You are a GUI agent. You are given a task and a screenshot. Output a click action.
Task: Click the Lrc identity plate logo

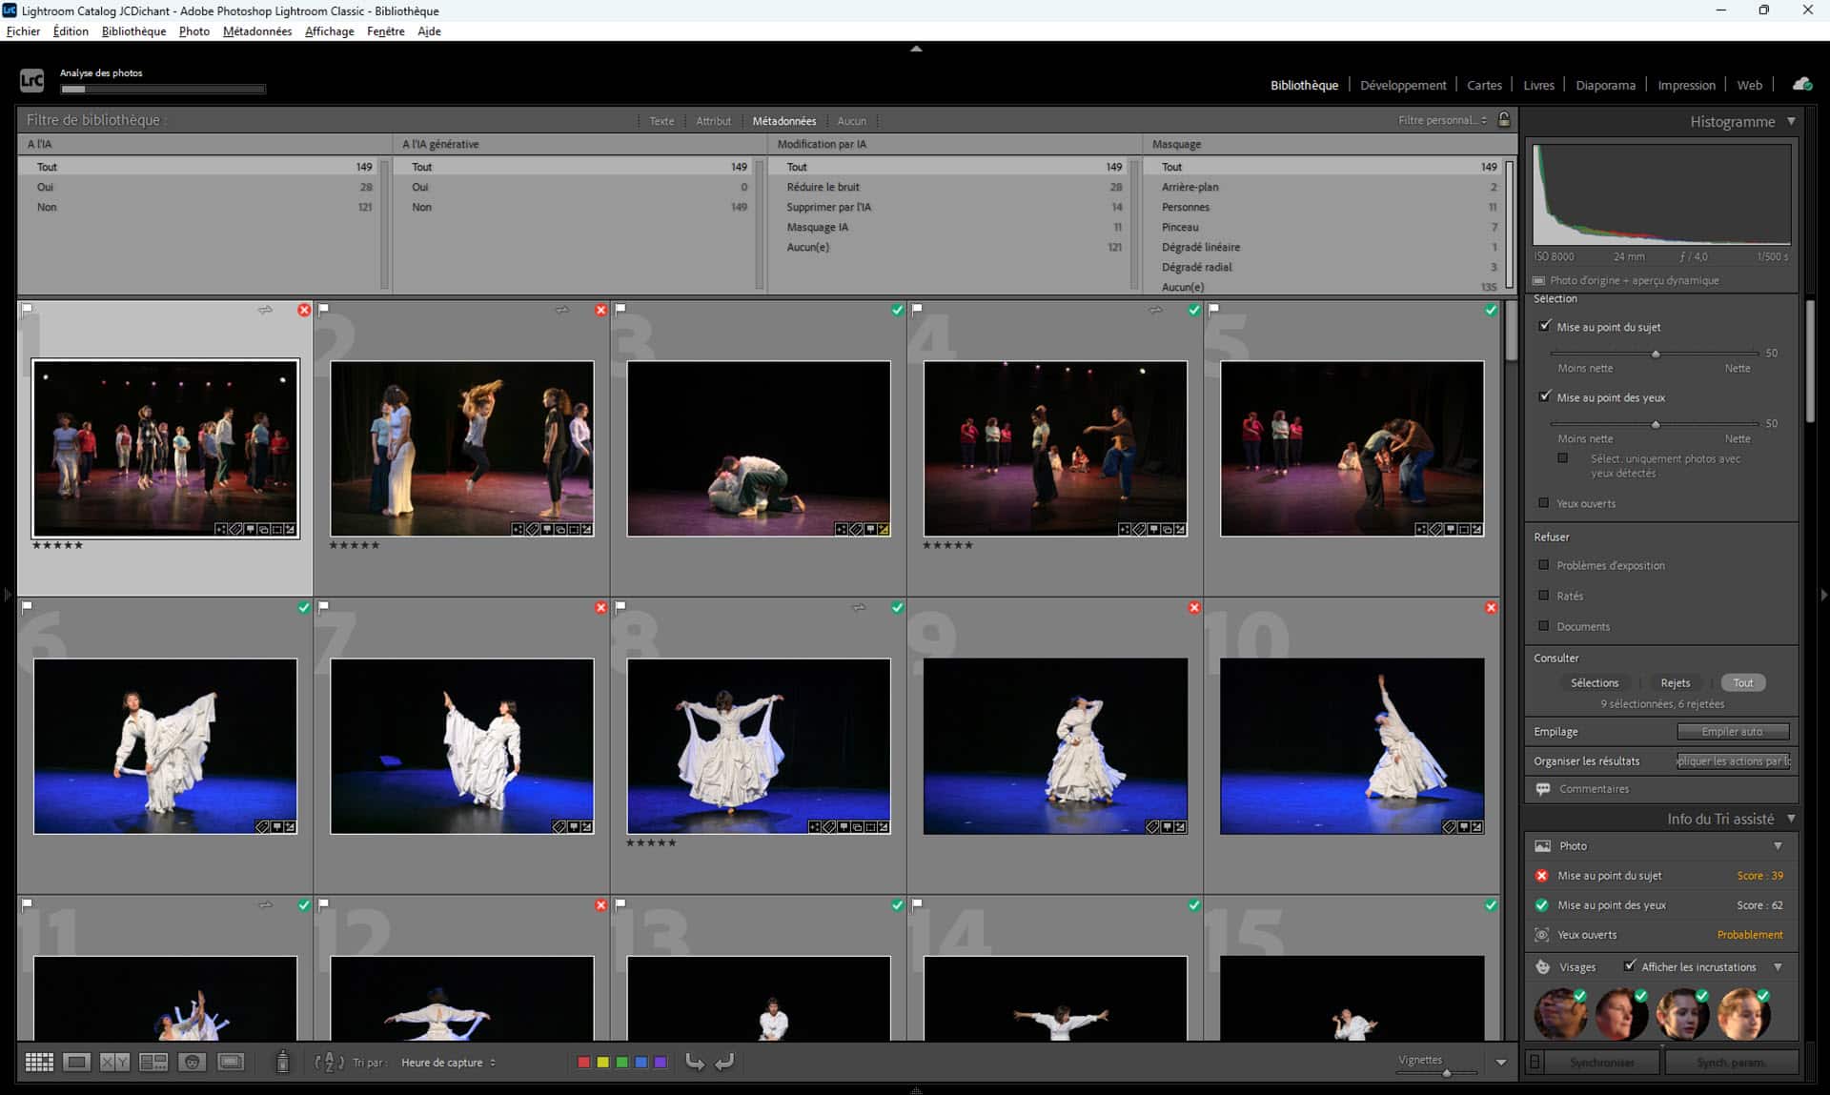(x=31, y=80)
